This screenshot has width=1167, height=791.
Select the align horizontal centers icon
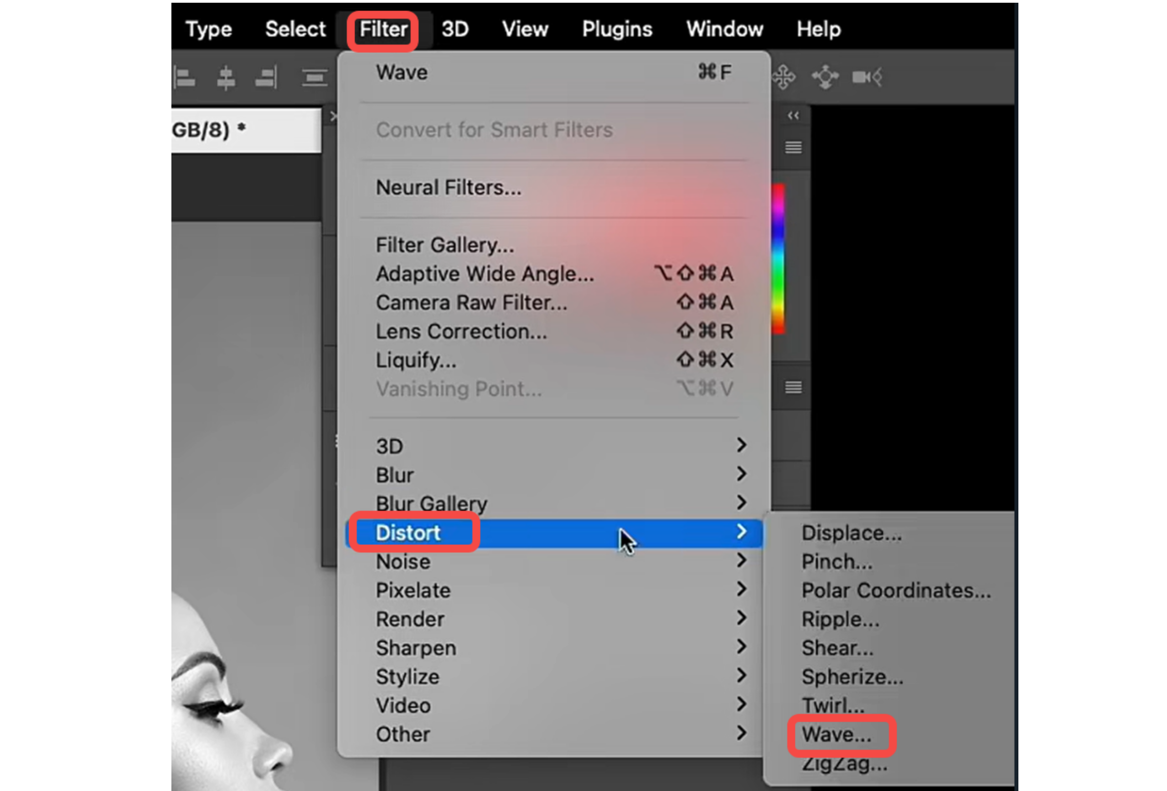pos(226,77)
